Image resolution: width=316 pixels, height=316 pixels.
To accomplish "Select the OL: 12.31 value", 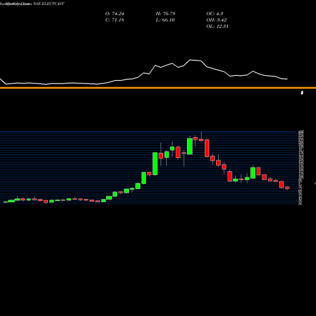I will click(x=217, y=27).
